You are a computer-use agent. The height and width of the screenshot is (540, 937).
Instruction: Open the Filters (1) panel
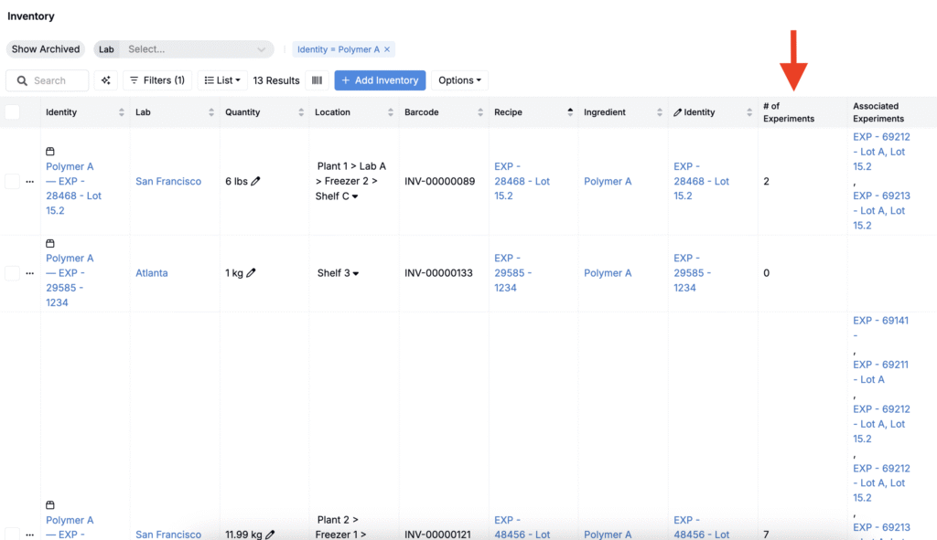click(x=157, y=80)
